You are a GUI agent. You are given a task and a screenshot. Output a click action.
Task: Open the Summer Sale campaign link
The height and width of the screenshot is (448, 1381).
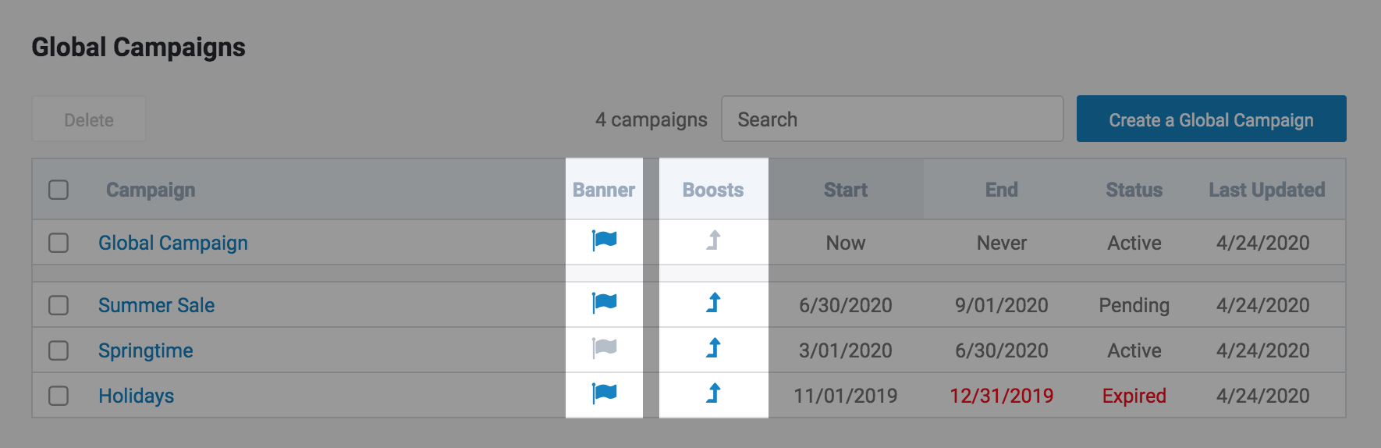(x=156, y=305)
